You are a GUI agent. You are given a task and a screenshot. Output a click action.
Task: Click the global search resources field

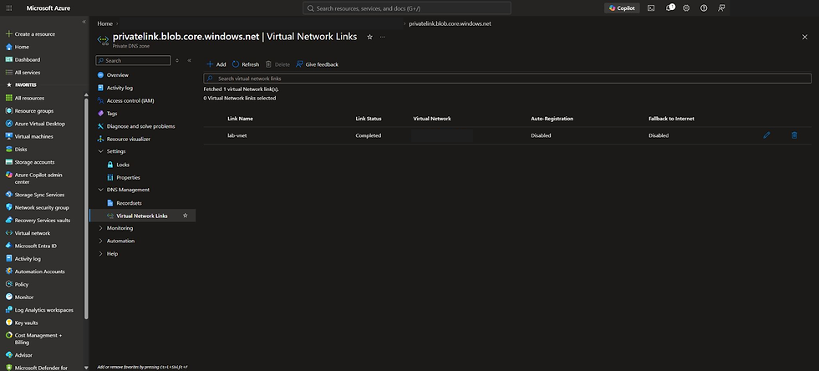(407, 8)
